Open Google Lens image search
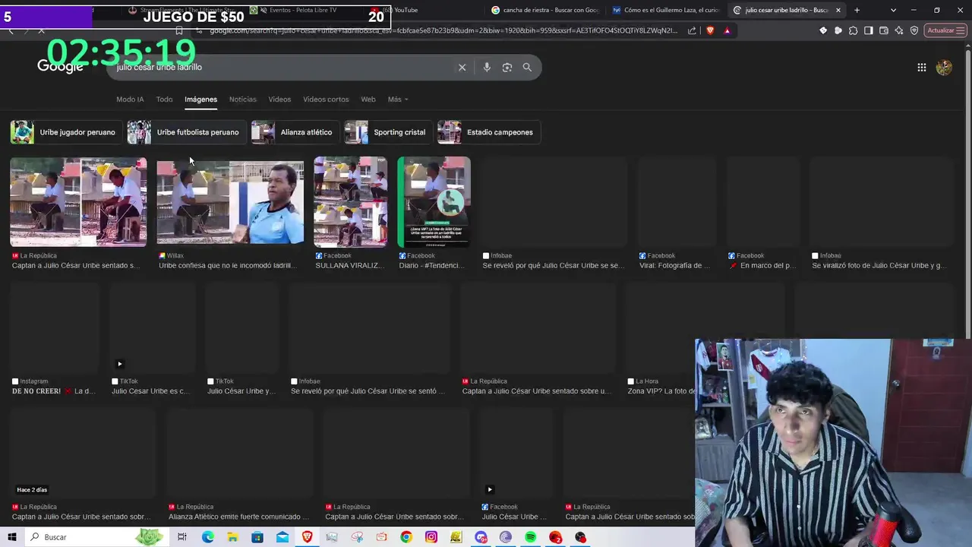 pyautogui.click(x=507, y=67)
